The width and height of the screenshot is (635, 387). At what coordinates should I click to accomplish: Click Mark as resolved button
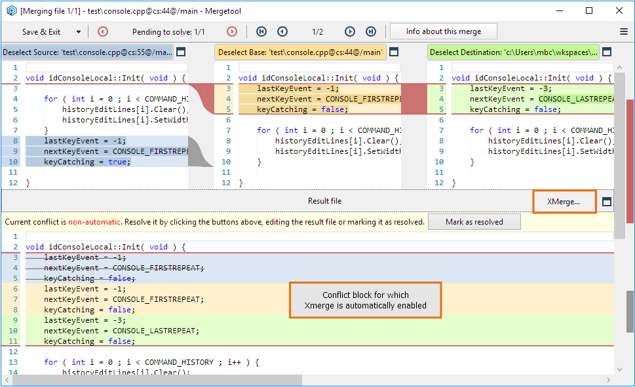[x=474, y=222]
